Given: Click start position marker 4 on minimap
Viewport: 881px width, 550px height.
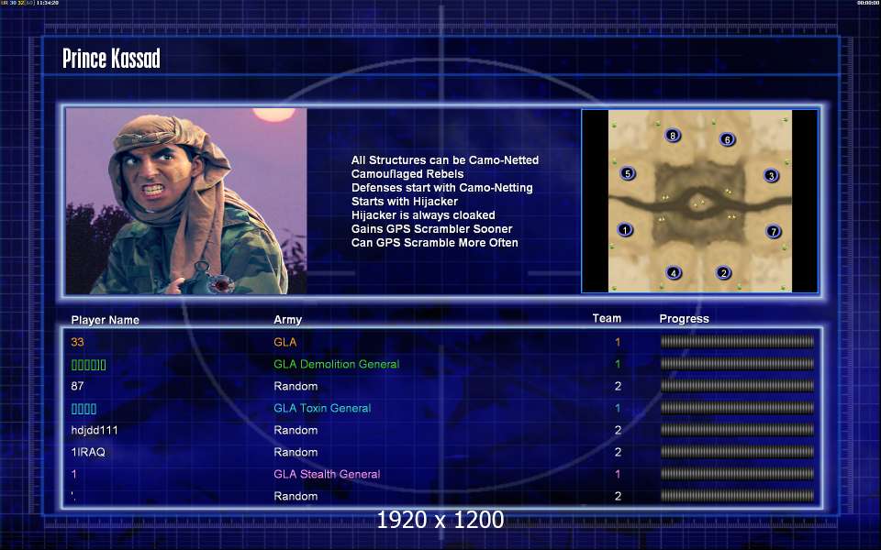Looking at the screenshot, I should 673,273.
